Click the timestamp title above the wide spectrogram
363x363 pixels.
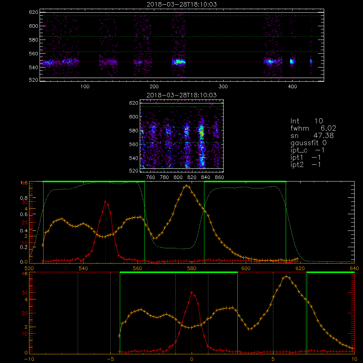[x=182, y=4]
